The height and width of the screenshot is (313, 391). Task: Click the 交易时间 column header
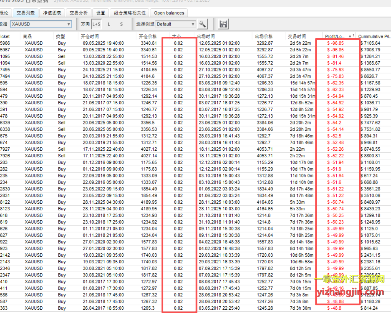pyautogui.click(x=297, y=36)
